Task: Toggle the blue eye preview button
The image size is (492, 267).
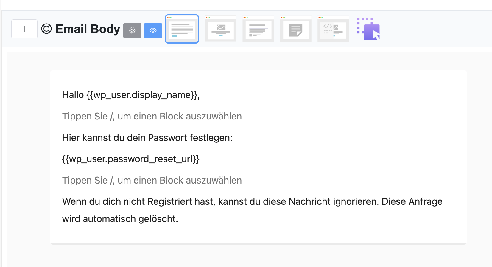Action: coord(153,30)
